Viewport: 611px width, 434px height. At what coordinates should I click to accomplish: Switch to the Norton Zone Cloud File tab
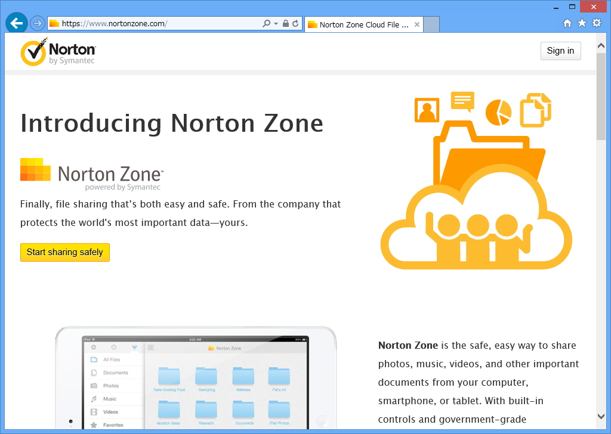point(361,24)
